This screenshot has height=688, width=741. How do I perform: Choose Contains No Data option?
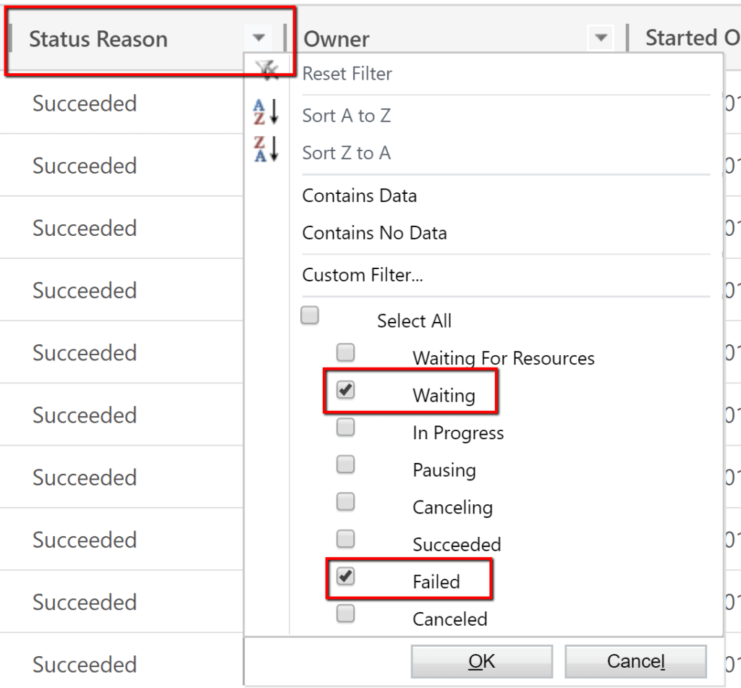pyautogui.click(x=375, y=233)
